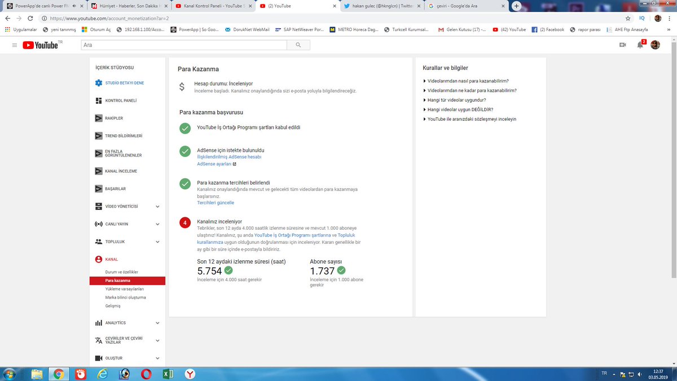
Task: Click the Başarılar sidebar icon
Action: [x=99, y=189]
